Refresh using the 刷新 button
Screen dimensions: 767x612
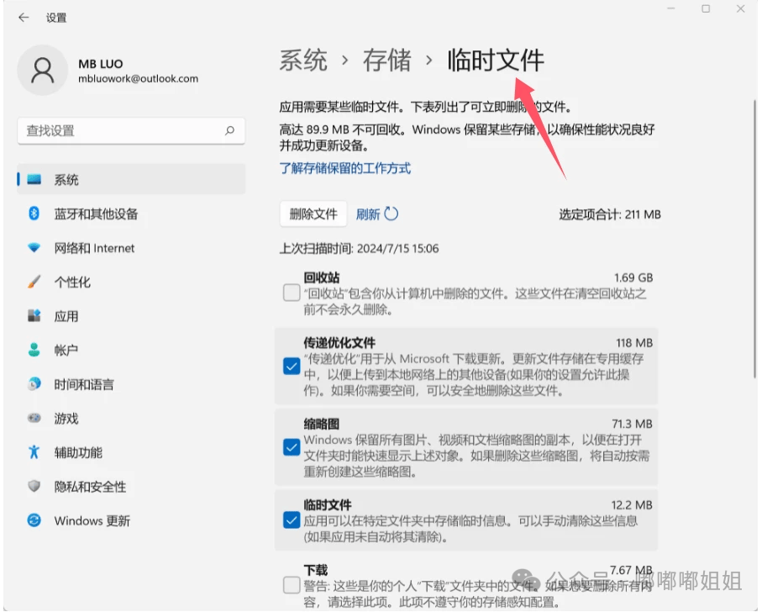[377, 214]
